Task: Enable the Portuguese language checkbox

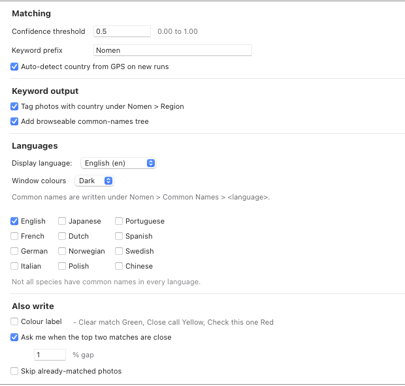Action: [x=119, y=221]
